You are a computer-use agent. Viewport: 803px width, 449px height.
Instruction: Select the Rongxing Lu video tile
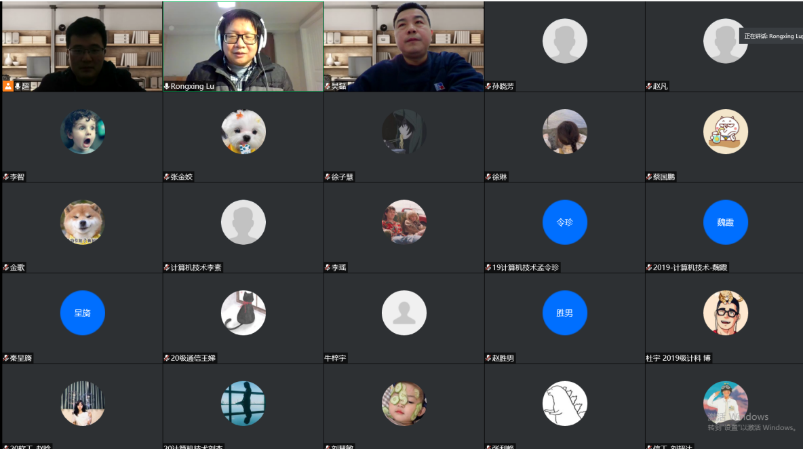pos(243,46)
